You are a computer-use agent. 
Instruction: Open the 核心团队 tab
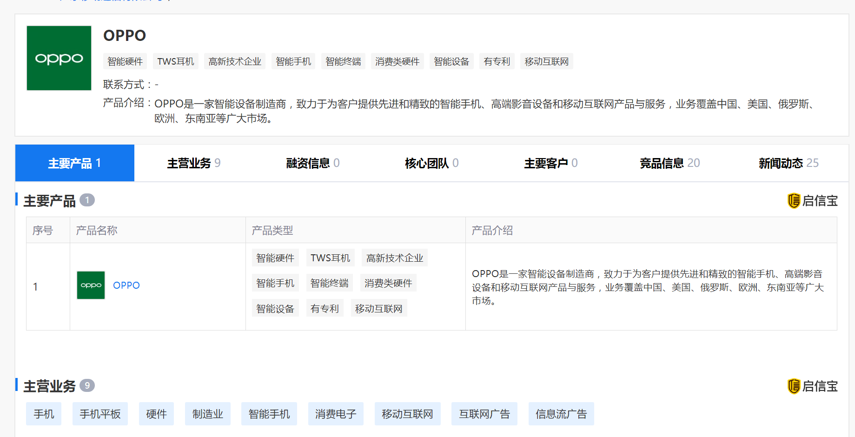(x=431, y=163)
